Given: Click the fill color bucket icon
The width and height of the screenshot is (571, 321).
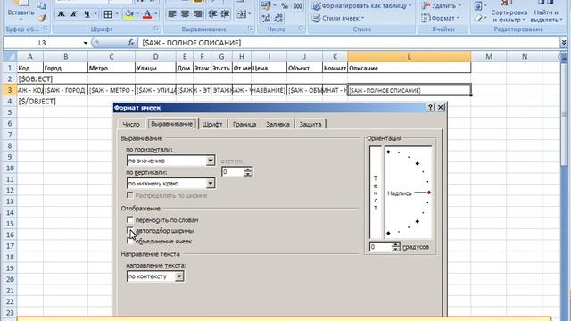Looking at the screenshot, I should [x=128, y=14].
